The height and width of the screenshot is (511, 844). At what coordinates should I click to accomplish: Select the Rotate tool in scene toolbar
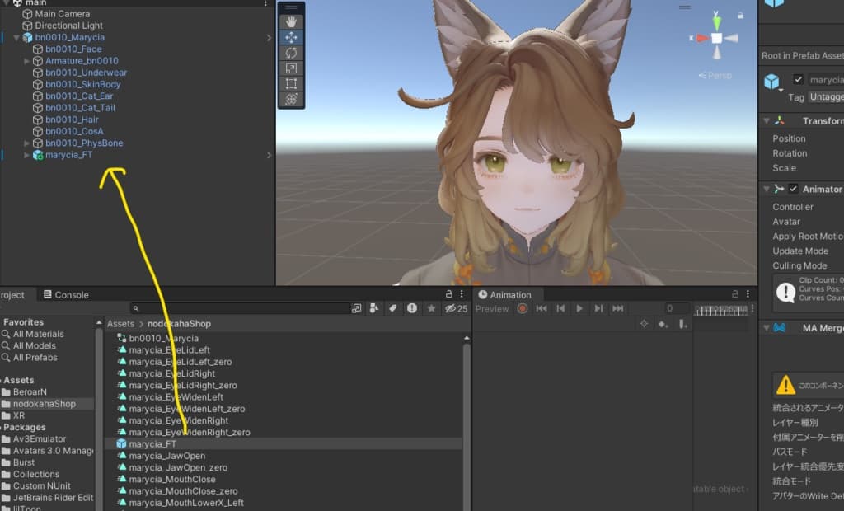(291, 53)
